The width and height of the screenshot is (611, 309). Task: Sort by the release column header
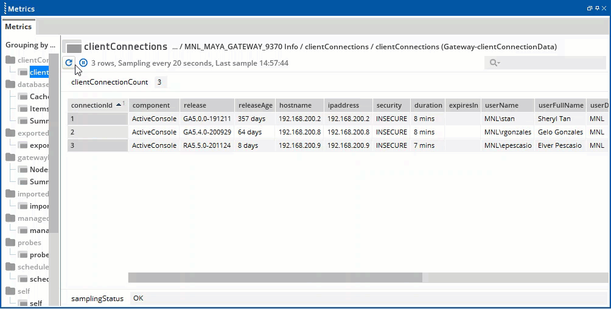pos(207,105)
